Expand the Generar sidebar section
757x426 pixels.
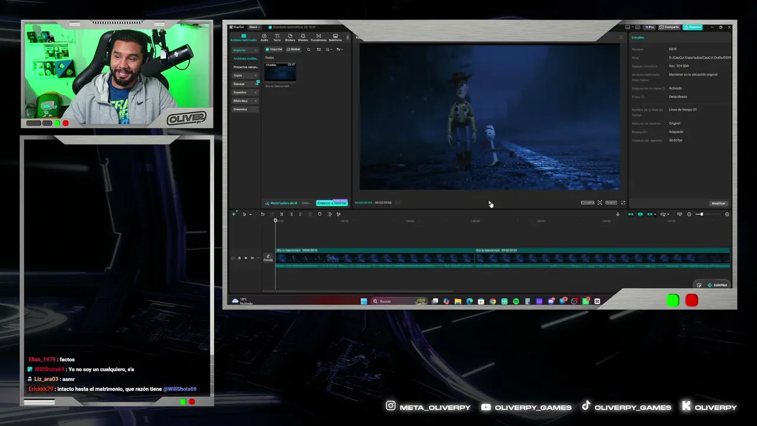tap(245, 84)
